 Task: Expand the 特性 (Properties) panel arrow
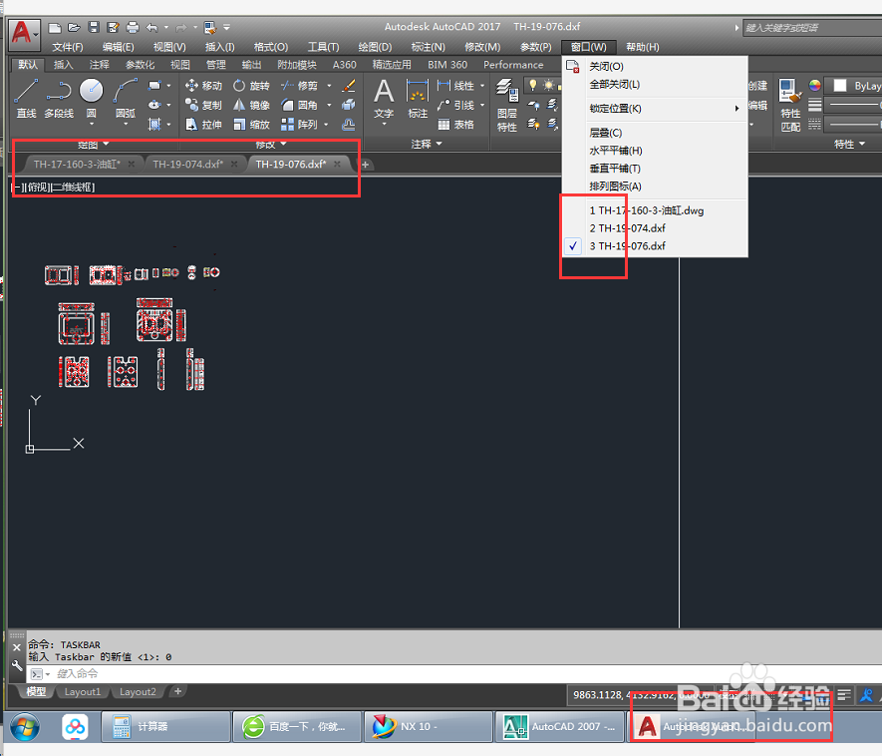tap(862, 145)
